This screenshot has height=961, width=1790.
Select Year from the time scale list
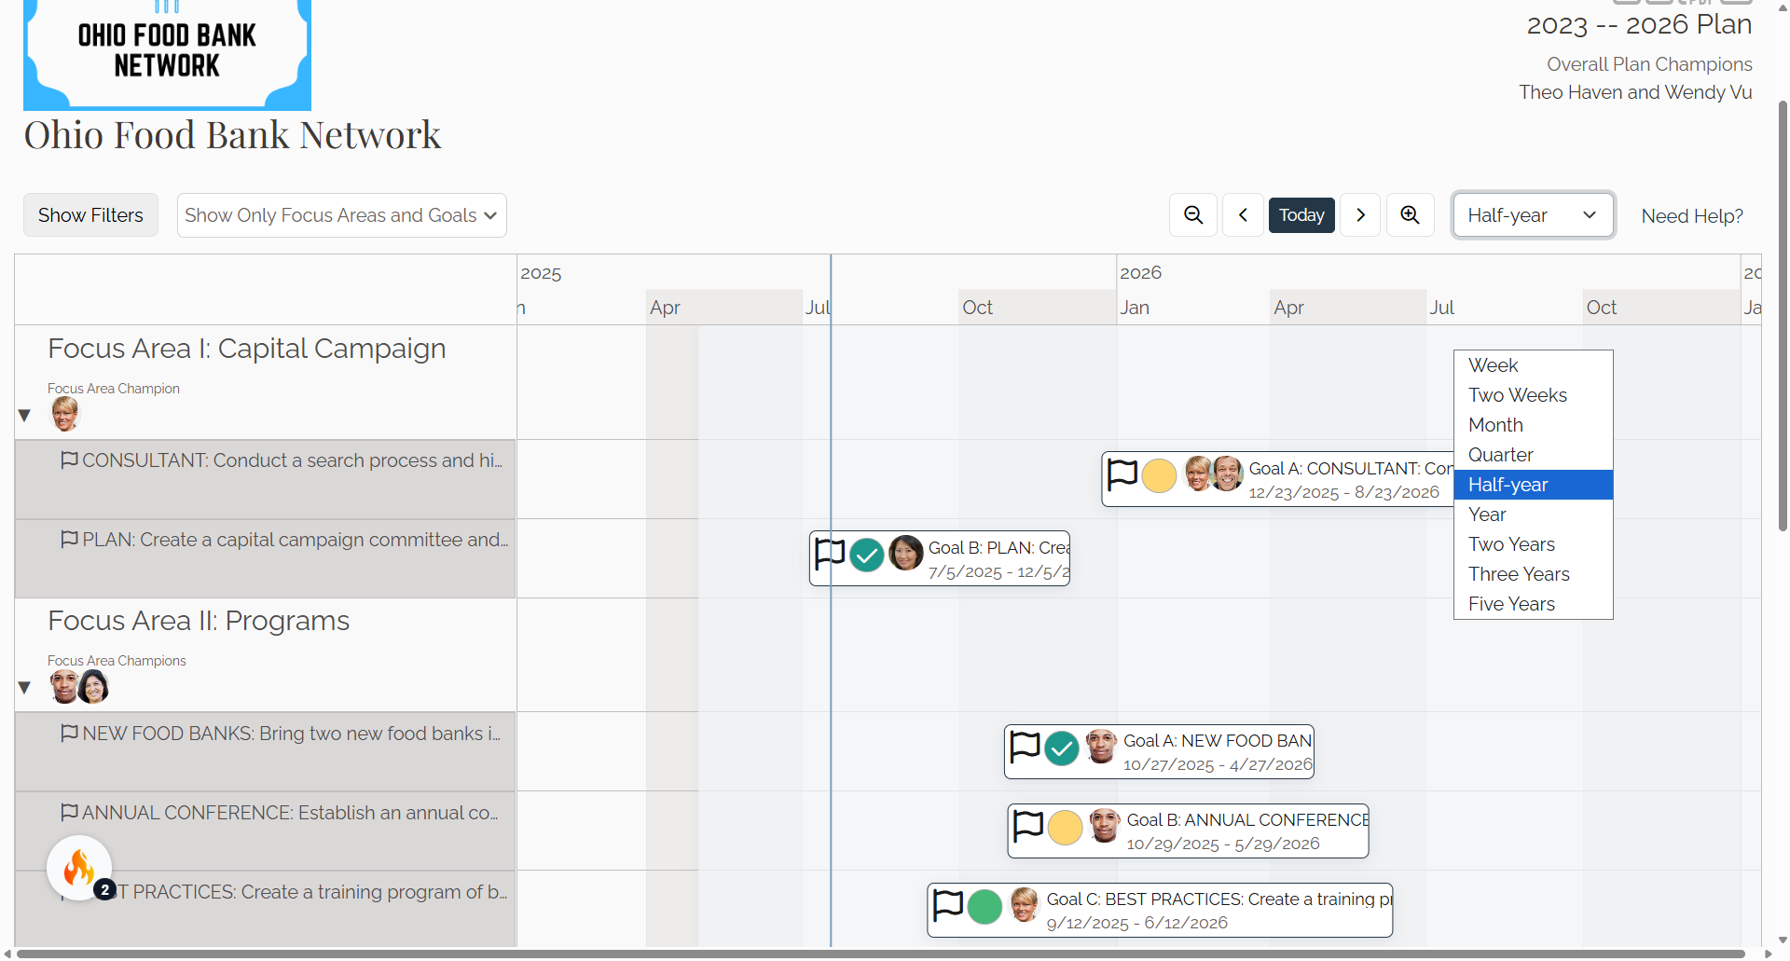coord(1534,515)
